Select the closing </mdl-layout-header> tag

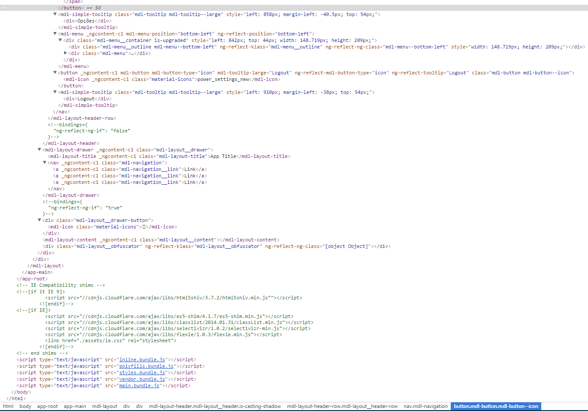pyautogui.click(x=71, y=143)
